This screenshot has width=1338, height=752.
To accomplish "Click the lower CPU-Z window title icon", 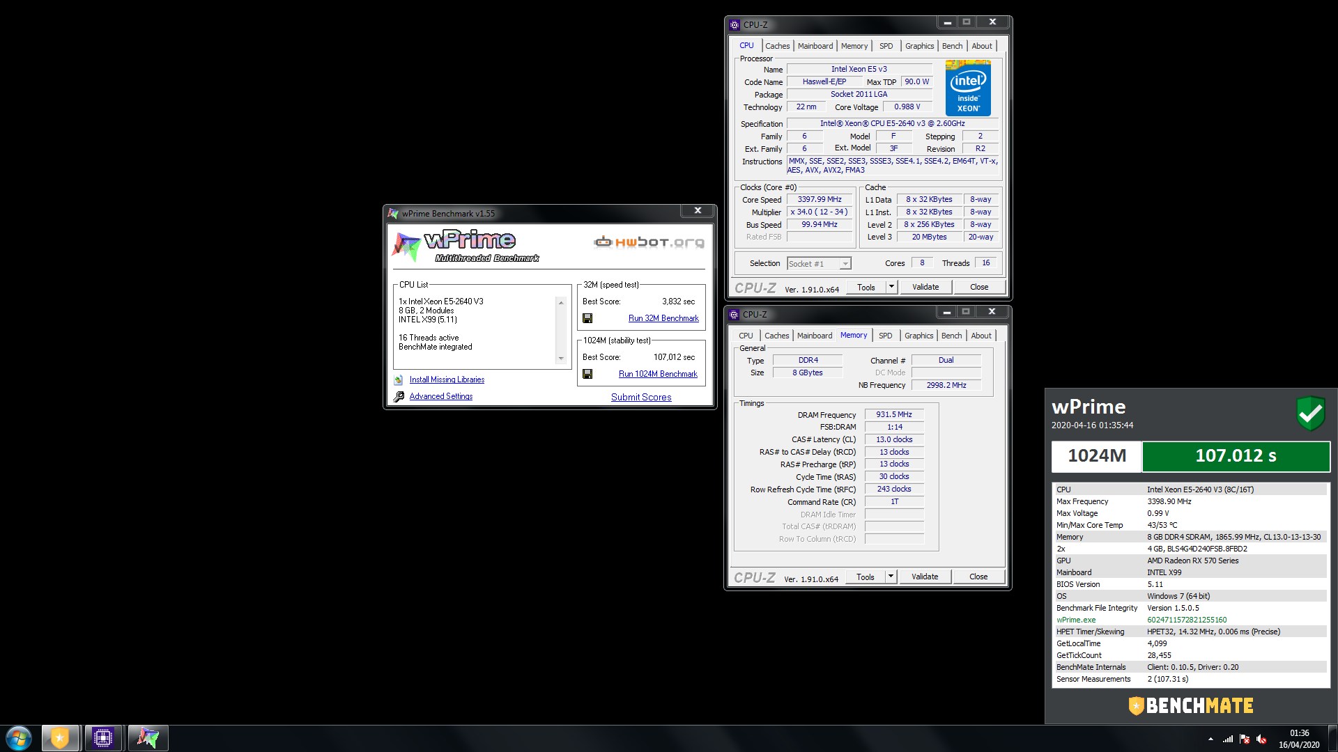I will [x=735, y=315].
